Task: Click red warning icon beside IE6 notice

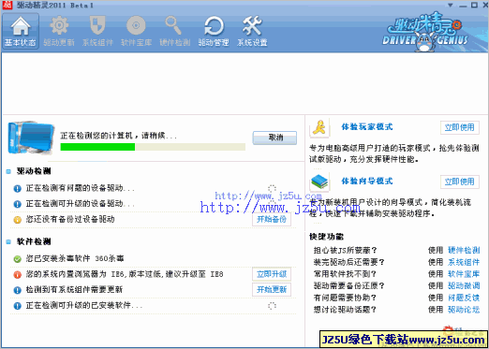Action: click(18, 274)
